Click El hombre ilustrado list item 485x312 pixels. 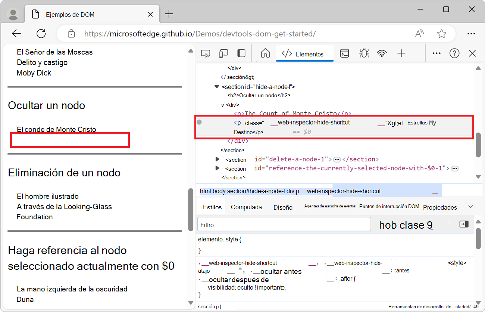(x=48, y=196)
